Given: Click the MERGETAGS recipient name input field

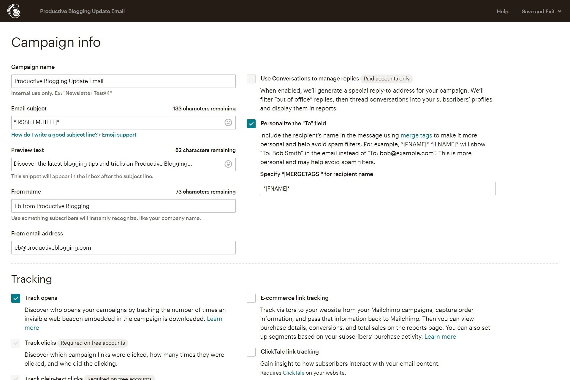Looking at the screenshot, I should coord(377,188).
